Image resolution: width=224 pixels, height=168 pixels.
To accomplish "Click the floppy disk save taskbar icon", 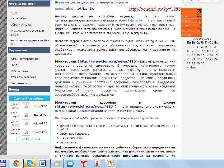I will point(3,163).
